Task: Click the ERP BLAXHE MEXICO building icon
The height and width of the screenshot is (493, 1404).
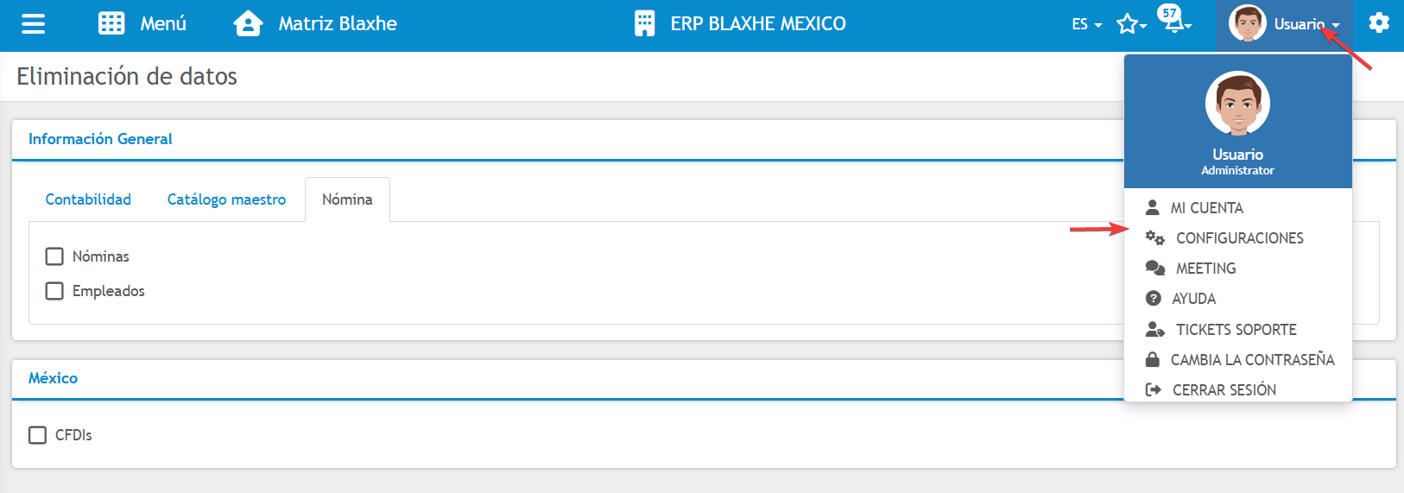Action: point(644,23)
